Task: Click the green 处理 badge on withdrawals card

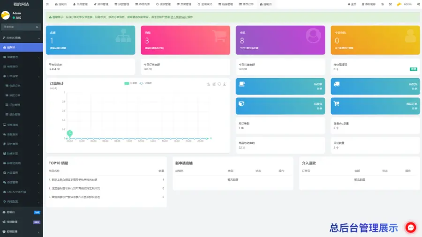Action: [413, 69]
